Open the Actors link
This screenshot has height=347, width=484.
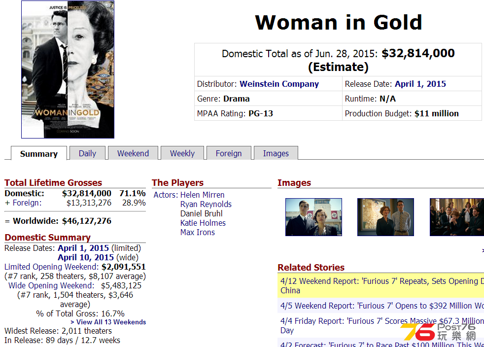166,195
